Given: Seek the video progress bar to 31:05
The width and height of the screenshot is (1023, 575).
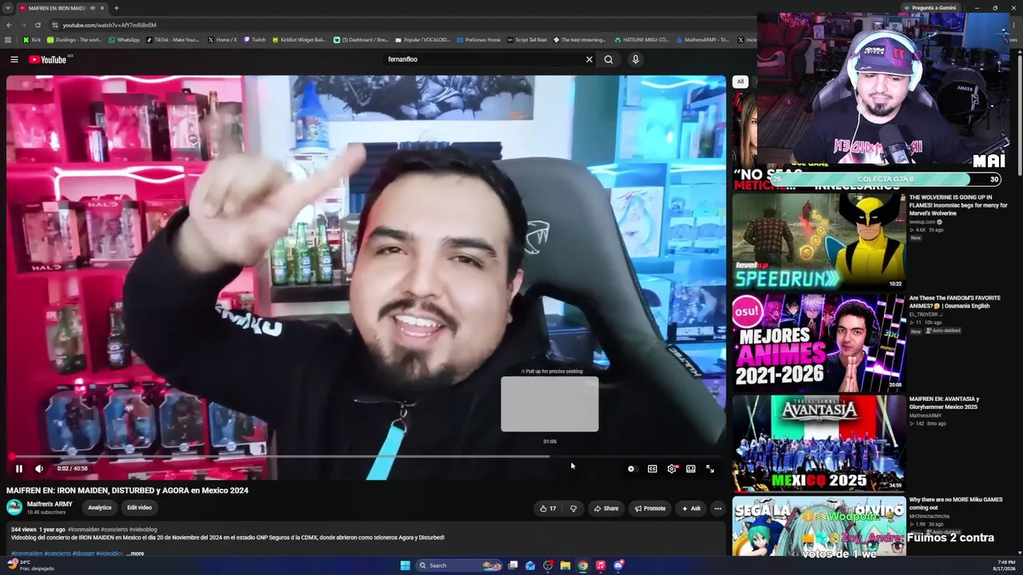Looking at the screenshot, I should click(x=550, y=456).
